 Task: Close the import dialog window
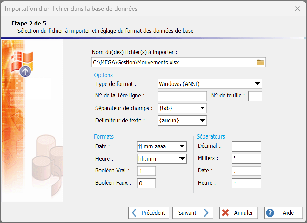(x=297, y=9)
